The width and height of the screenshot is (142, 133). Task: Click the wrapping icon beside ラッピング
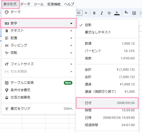pos(7,46)
